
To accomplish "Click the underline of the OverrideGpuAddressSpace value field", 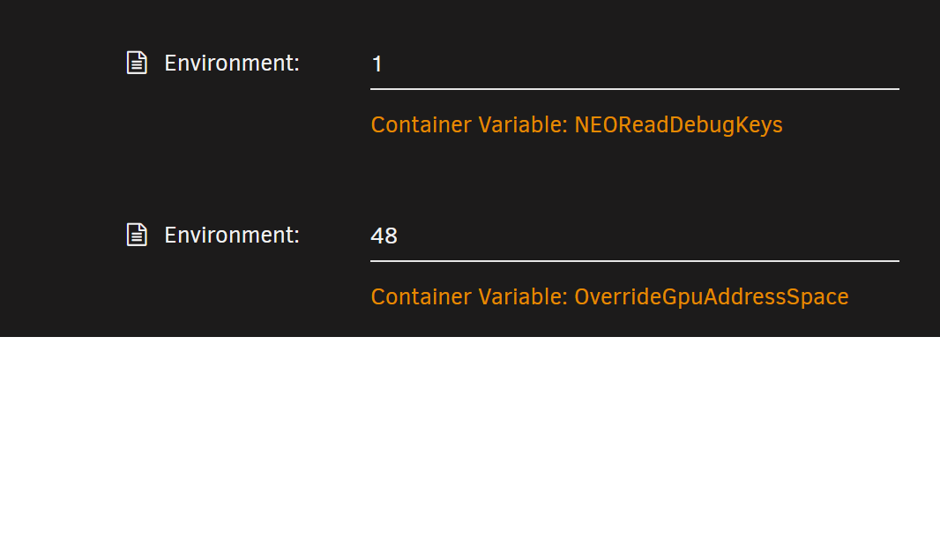I will pyautogui.click(x=635, y=261).
